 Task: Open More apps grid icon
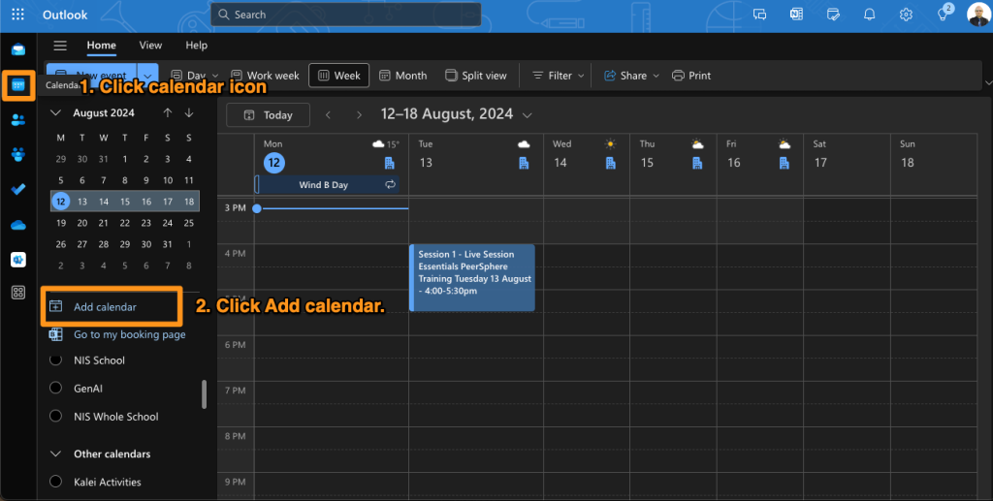18,293
